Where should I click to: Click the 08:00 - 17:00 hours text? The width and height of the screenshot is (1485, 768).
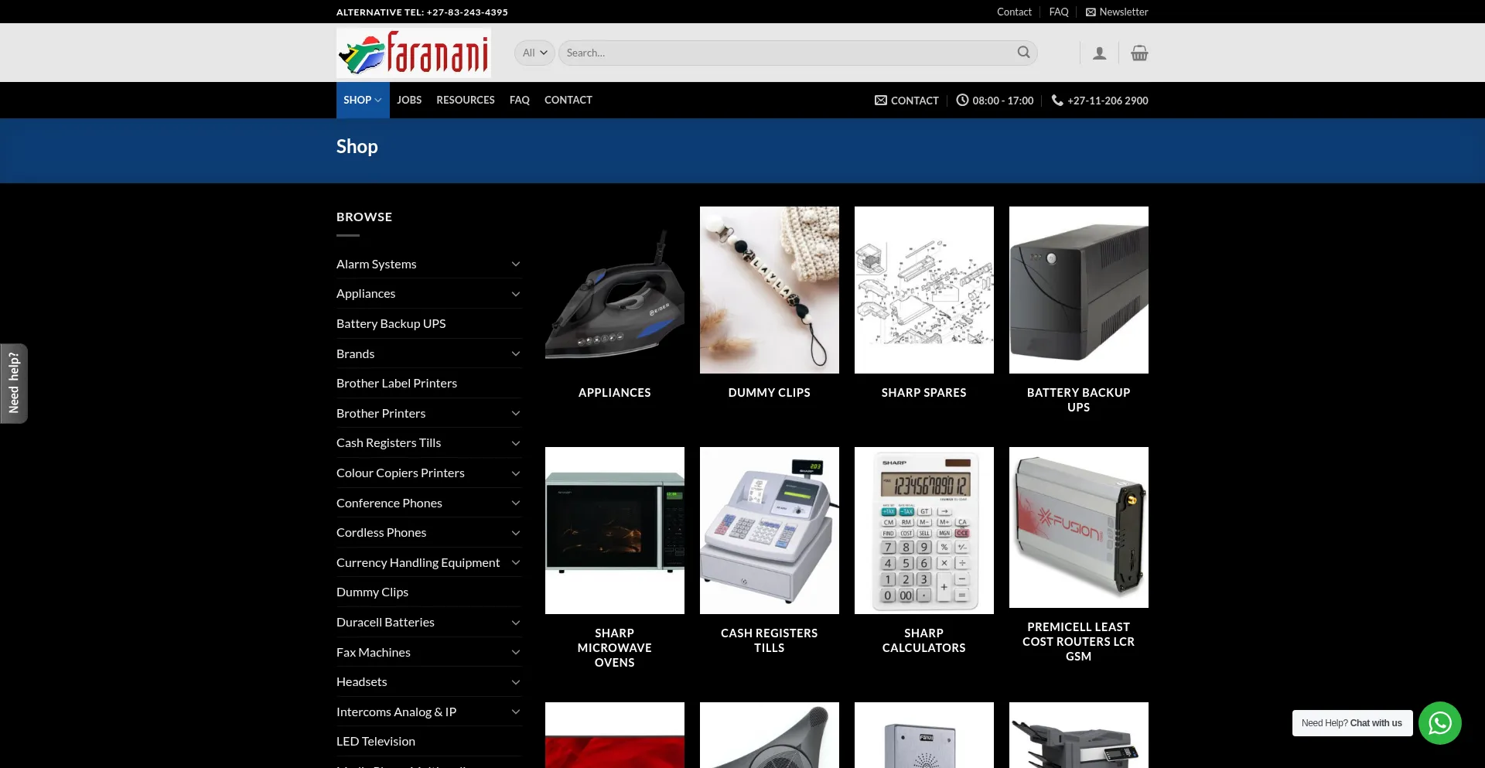tap(1003, 101)
